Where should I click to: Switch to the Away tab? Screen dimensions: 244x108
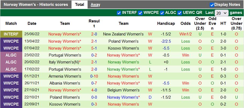(x=95, y=5)
